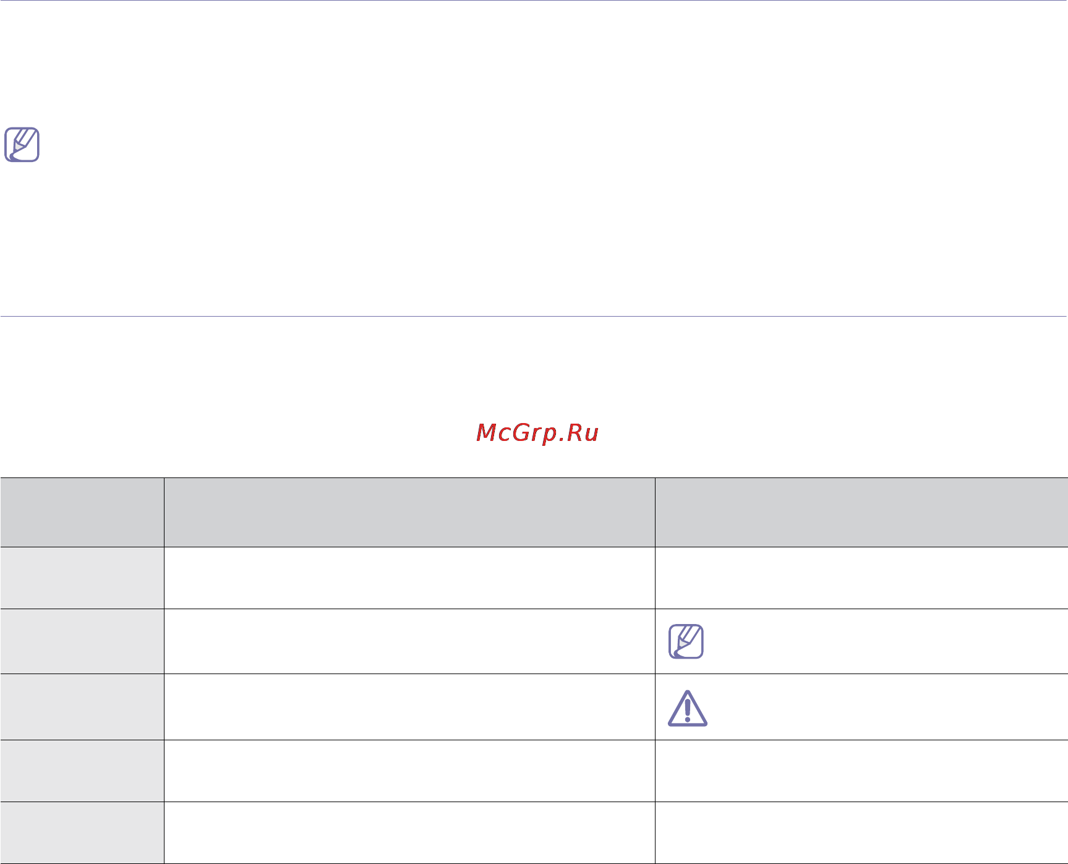
Task: Click the note pencil icon above the table
Action: pos(22,145)
